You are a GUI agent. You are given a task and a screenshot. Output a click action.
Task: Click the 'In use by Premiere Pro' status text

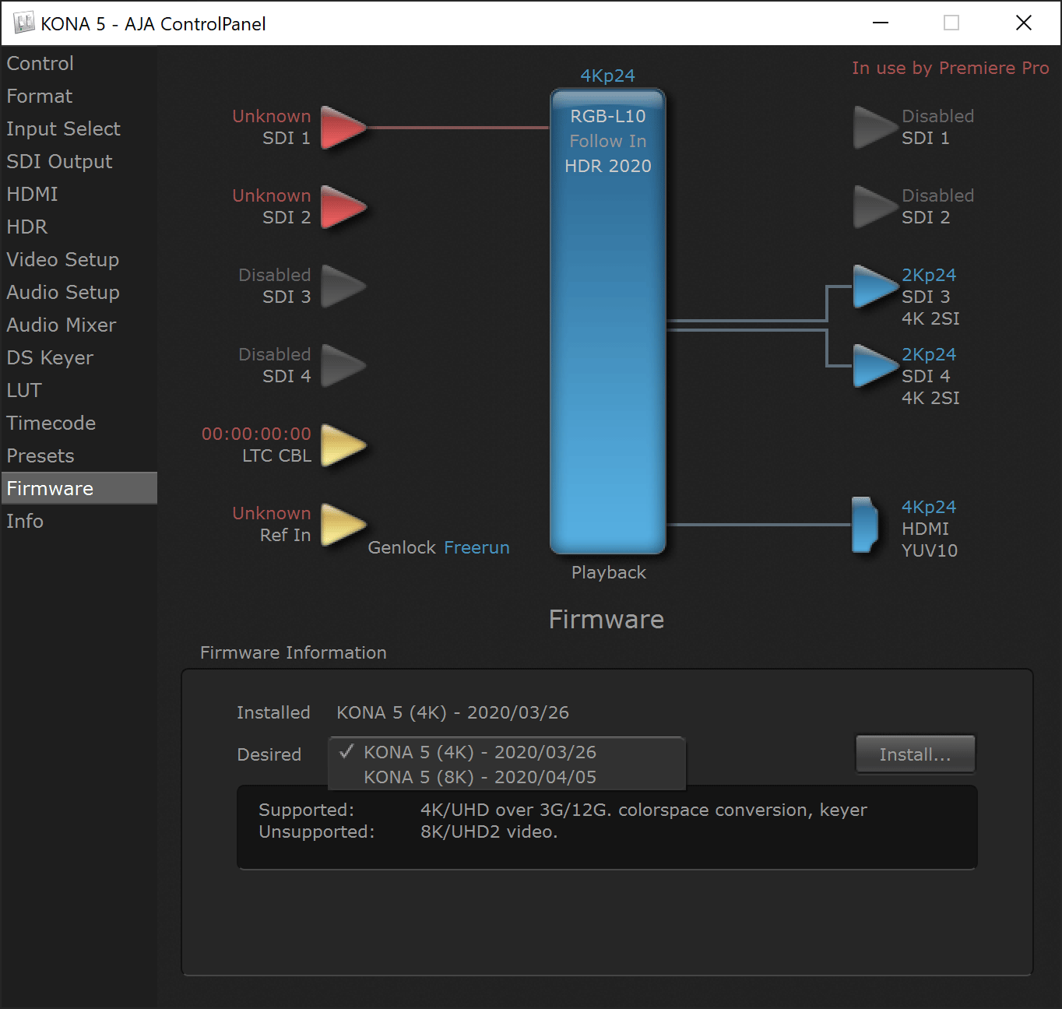click(951, 69)
